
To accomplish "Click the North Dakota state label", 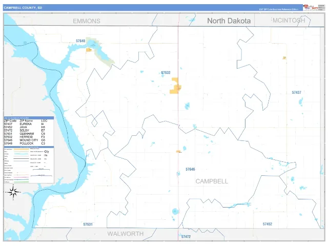I will click(x=229, y=20).
